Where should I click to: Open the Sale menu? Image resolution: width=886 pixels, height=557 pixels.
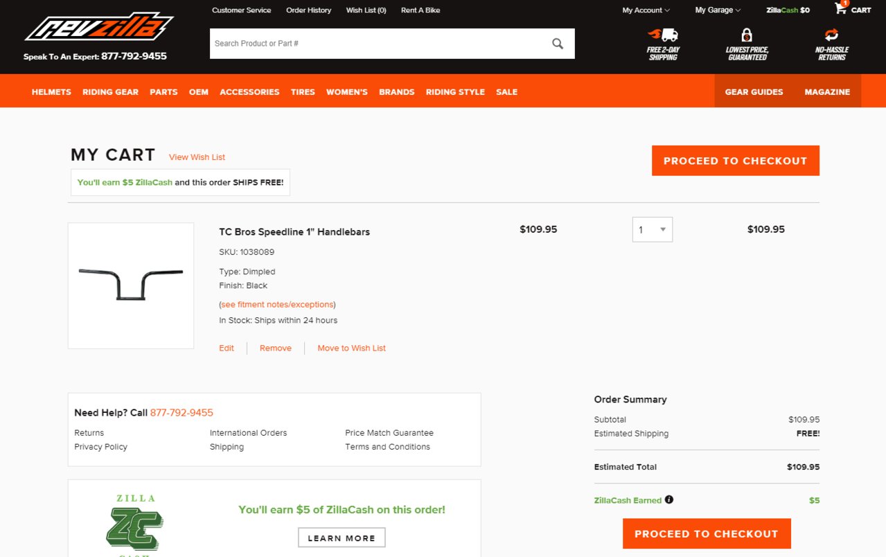[506, 91]
